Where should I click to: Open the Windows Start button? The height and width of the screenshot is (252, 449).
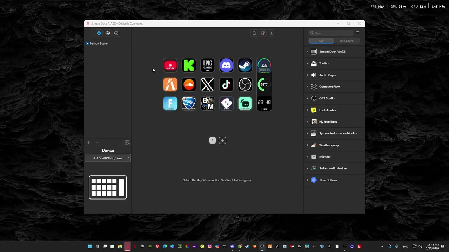[90, 246]
